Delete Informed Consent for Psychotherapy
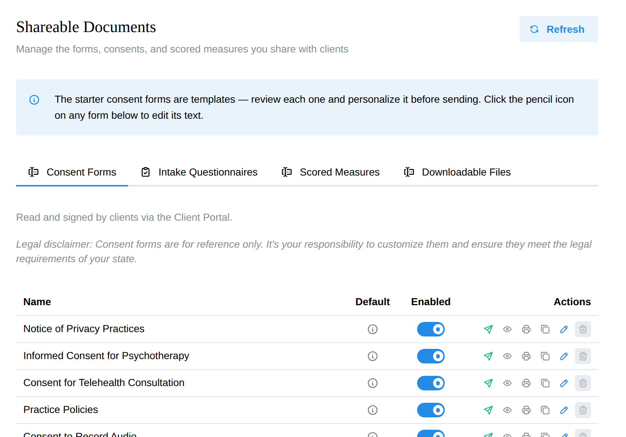626x437 pixels. (583, 356)
